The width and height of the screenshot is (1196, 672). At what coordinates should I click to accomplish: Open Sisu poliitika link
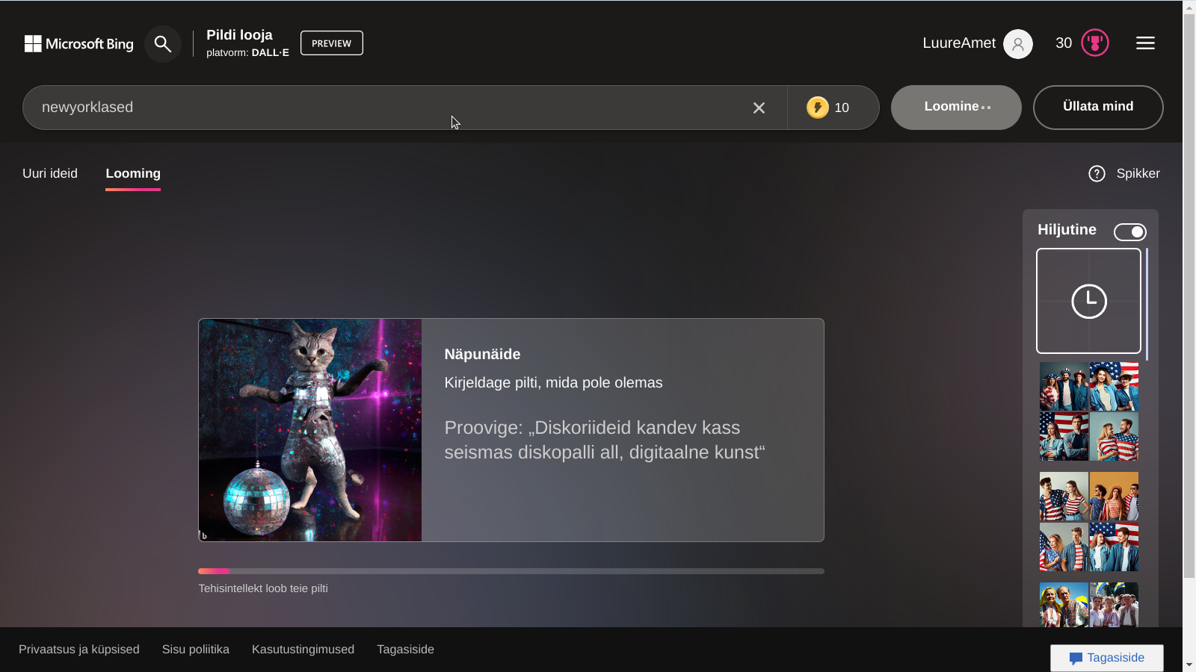(x=196, y=650)
